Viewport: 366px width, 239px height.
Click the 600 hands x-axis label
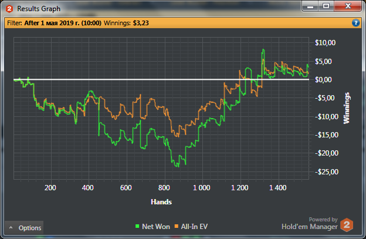(x=126, y=187)
